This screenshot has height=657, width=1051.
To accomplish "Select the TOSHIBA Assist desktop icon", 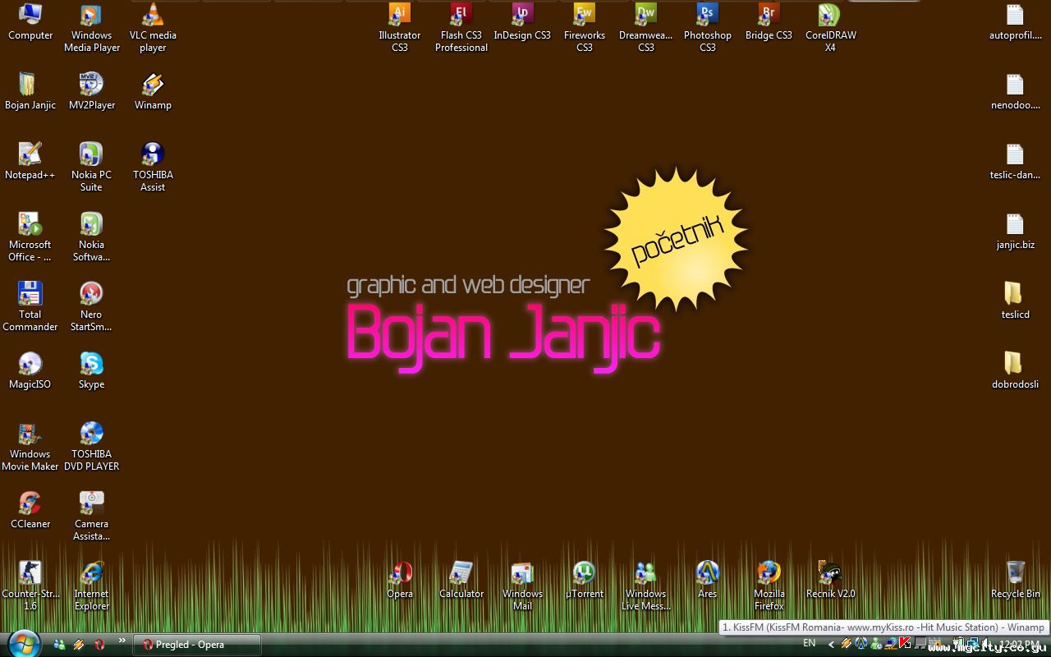I will coord(153,168).
